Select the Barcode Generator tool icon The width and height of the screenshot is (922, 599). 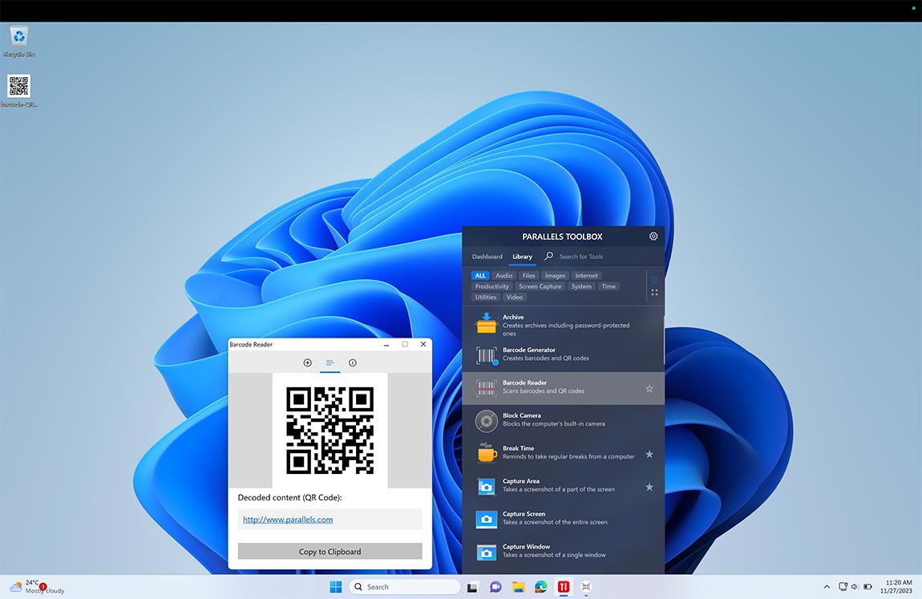(485, 354)
